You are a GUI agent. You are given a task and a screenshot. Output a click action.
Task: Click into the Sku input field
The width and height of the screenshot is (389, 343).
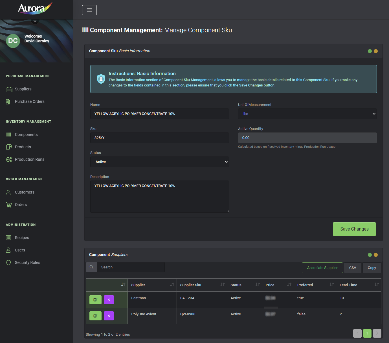coord(159,138)
